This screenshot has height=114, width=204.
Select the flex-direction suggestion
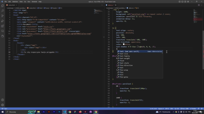coord(140,66)
